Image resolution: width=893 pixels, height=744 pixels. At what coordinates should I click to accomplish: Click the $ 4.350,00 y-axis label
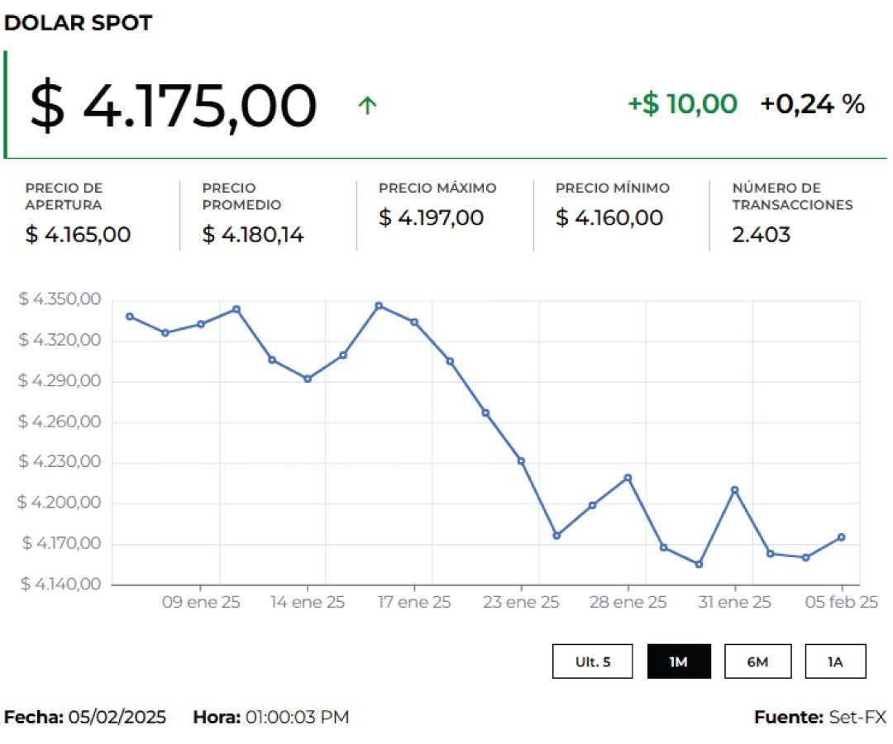pyautogui.click(x=60, y=299)
